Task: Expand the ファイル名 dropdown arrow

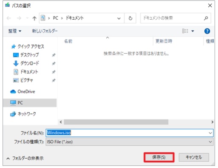Action: (210, 133)
